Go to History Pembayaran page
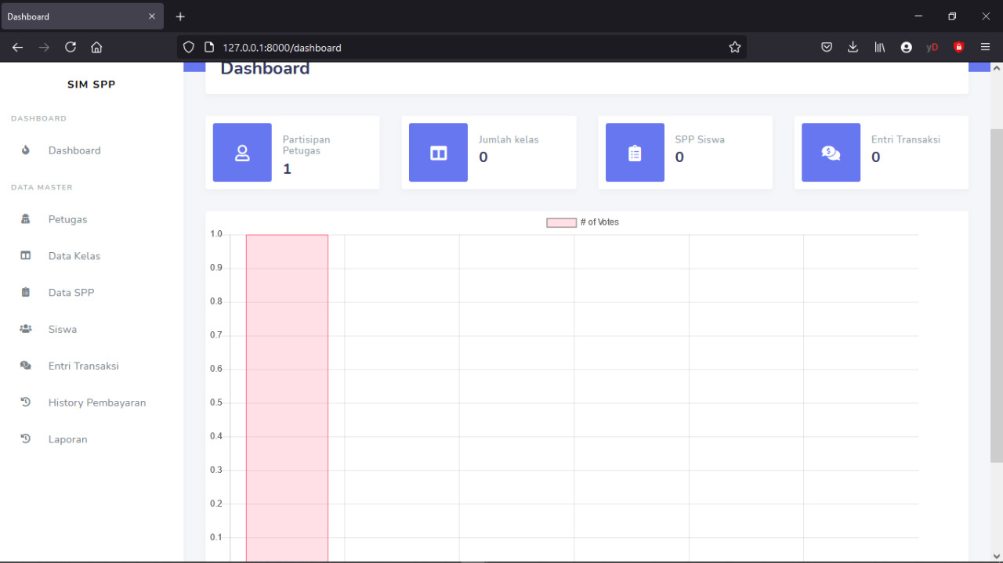Viewport: 1003px width, 563px height. point(96,402)
